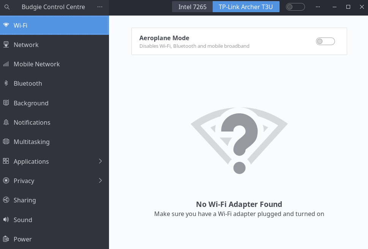
Task: Click 'Make sure you have a Wi-Fi adapter' message
Action: [239, 214]
